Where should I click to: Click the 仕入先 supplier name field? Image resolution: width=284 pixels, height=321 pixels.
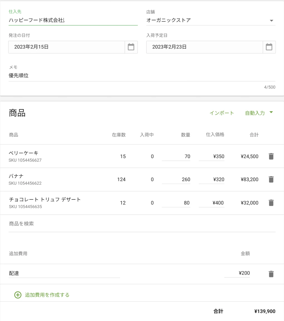(56, 20)
